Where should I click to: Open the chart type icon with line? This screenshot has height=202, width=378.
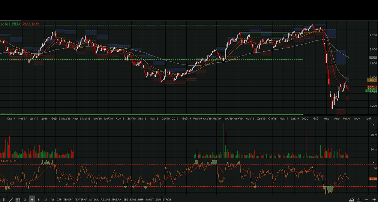351,199
